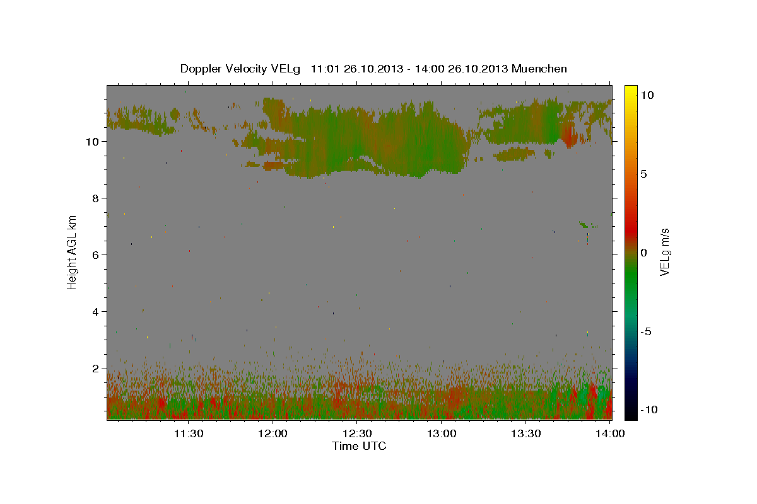Click the time tick label 13:30
This screenshot has width=757, height=504.
[x=526, y=433]
